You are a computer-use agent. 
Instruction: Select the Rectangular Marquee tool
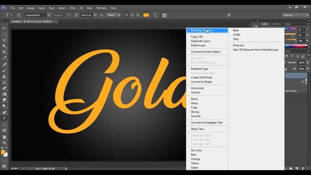(x=4, y=35)
